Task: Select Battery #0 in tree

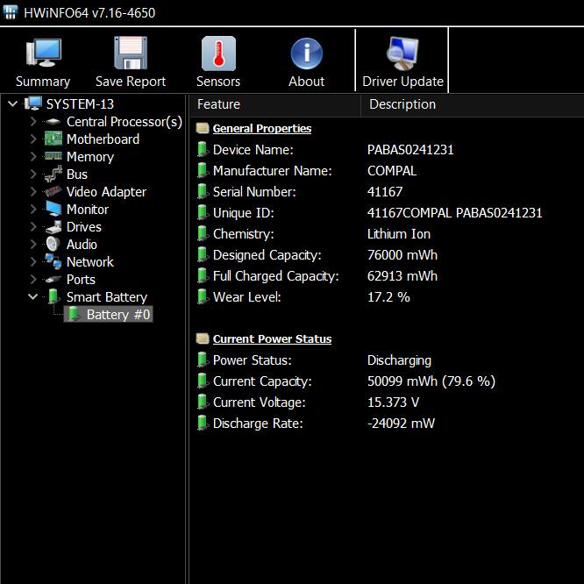Action: coord(118,315)
